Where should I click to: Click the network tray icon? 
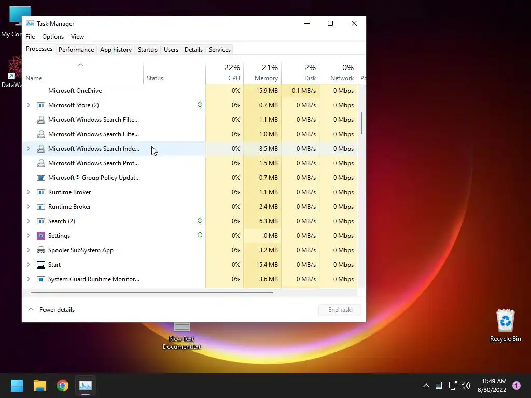click(453, 386)
